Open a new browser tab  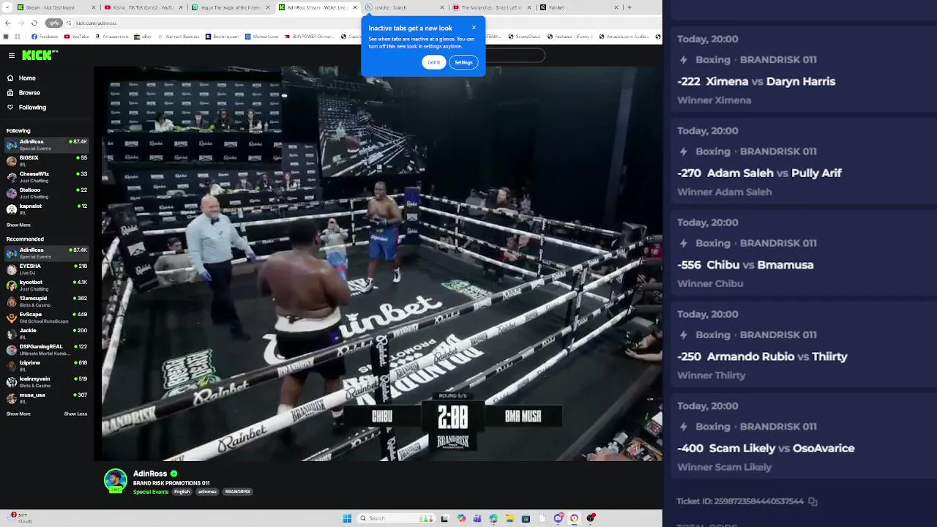630,7
